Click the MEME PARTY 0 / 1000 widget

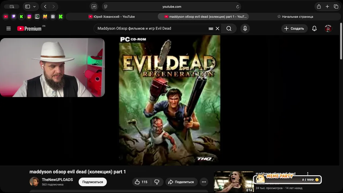pyautogui.click(x=288, y=179)
